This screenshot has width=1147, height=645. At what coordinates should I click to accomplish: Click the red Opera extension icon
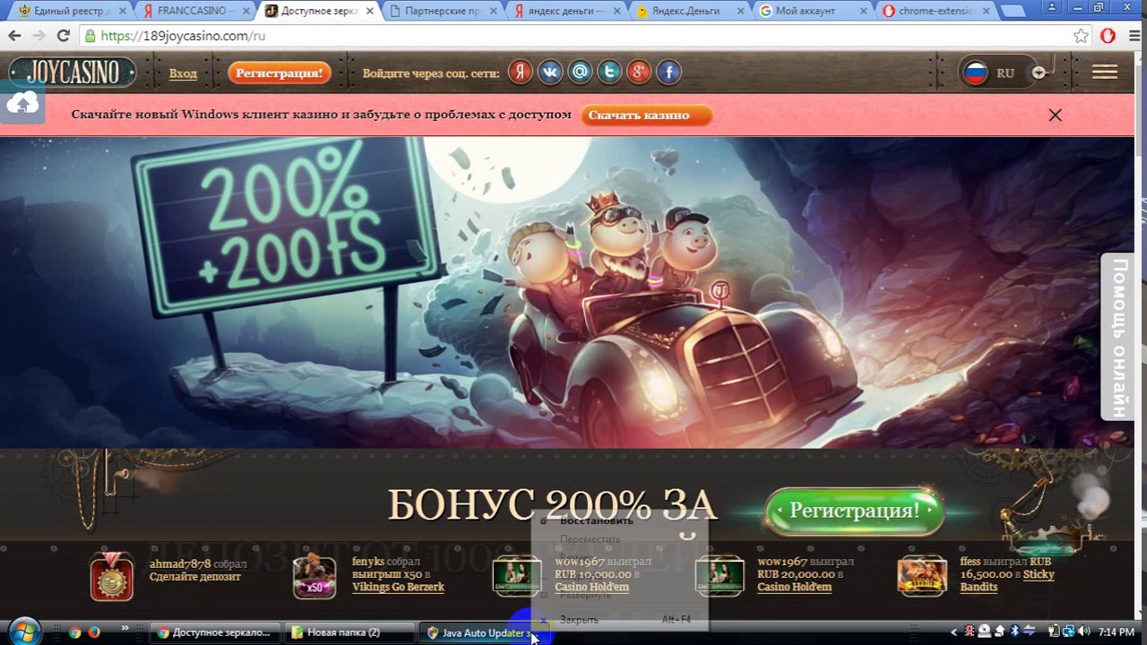pyautogui.click(x=1108, y=36)
